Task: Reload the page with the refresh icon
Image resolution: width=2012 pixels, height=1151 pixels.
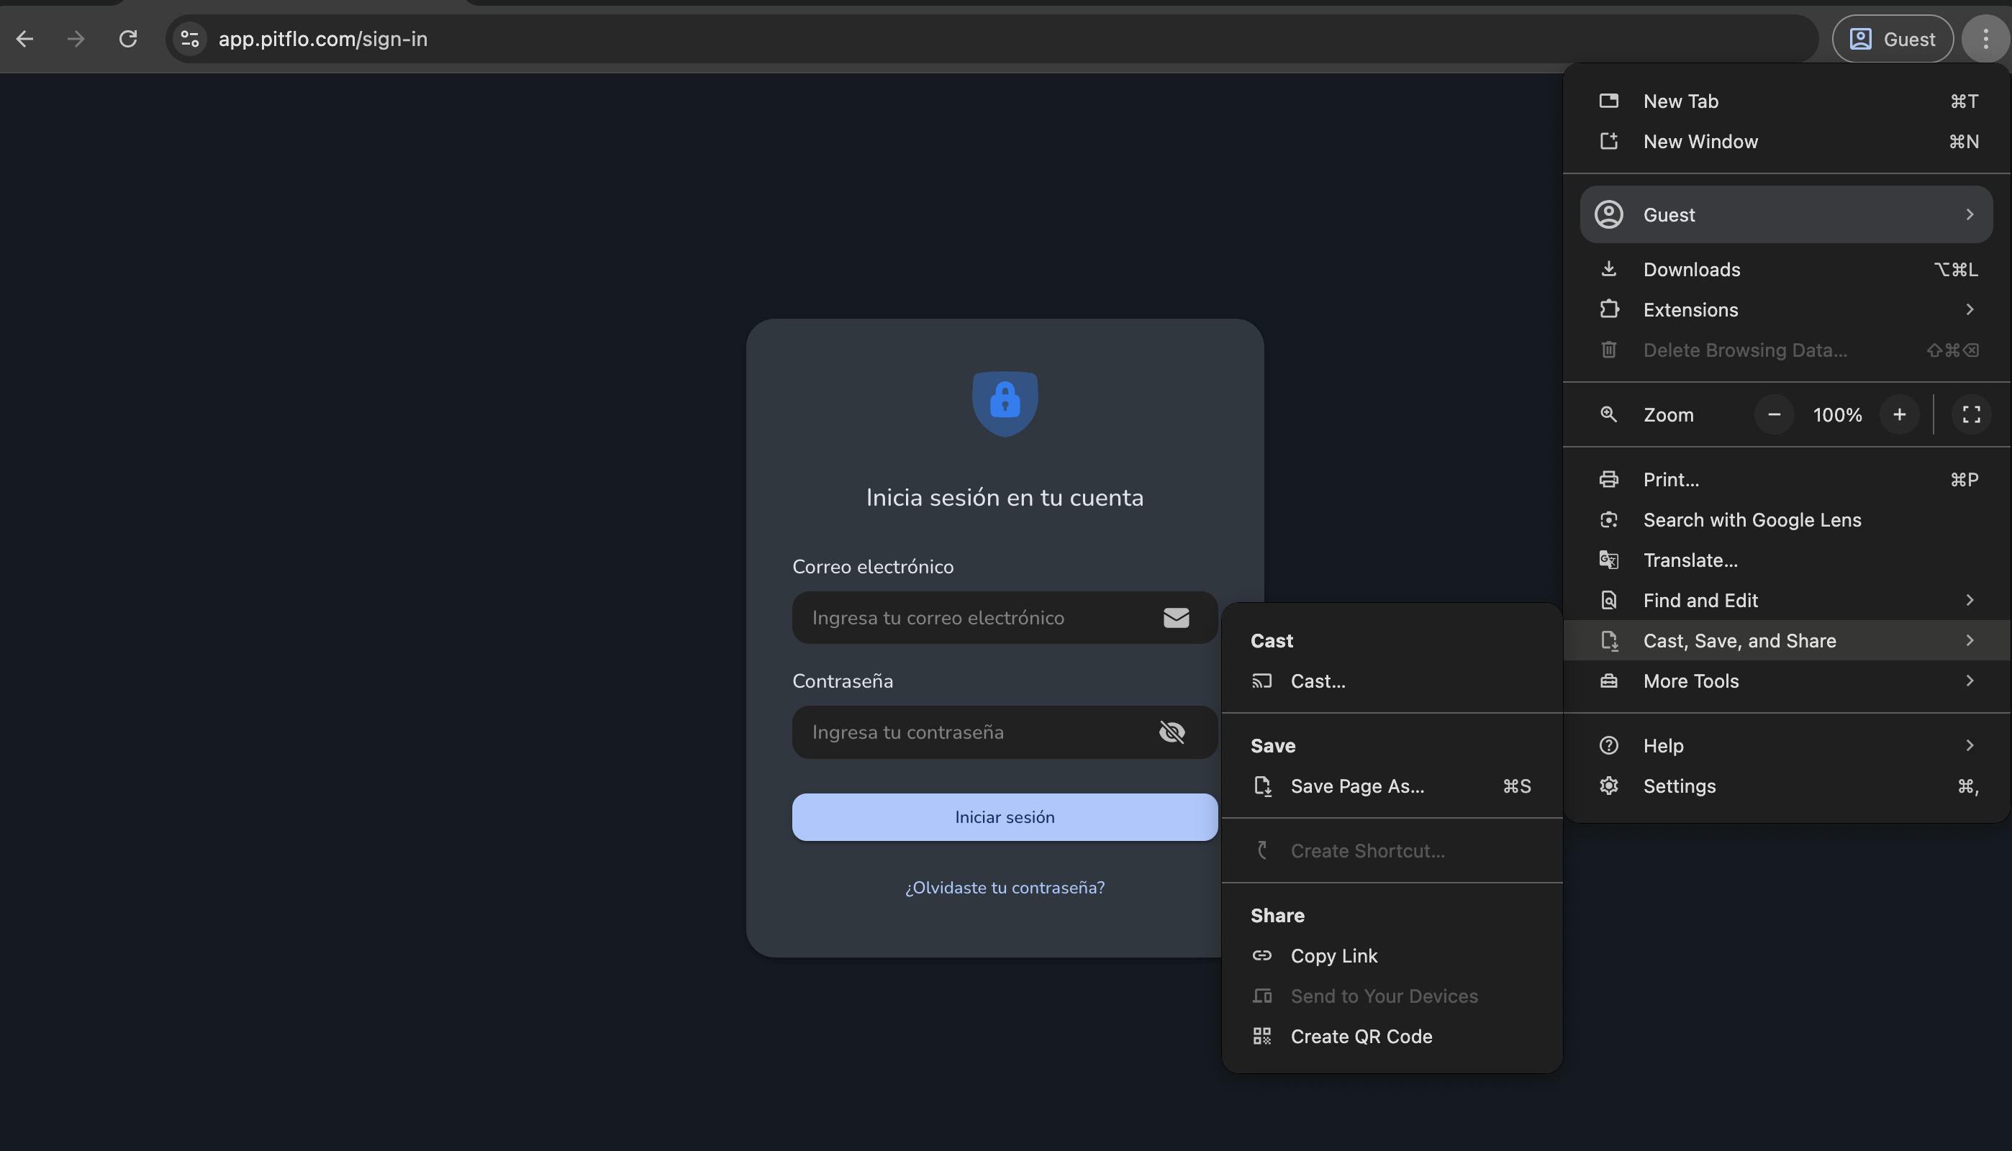Action: coord(128,39)
